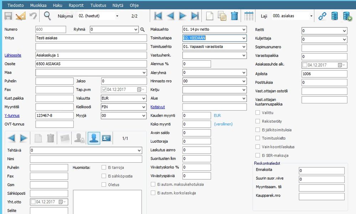356x214 pixels.
Task: Enable Ei tarroja checkbox
Action: coord(104,167)
